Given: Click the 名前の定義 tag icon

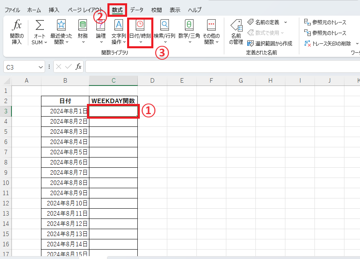Looking at the screenshot, I should pos(251,22).
